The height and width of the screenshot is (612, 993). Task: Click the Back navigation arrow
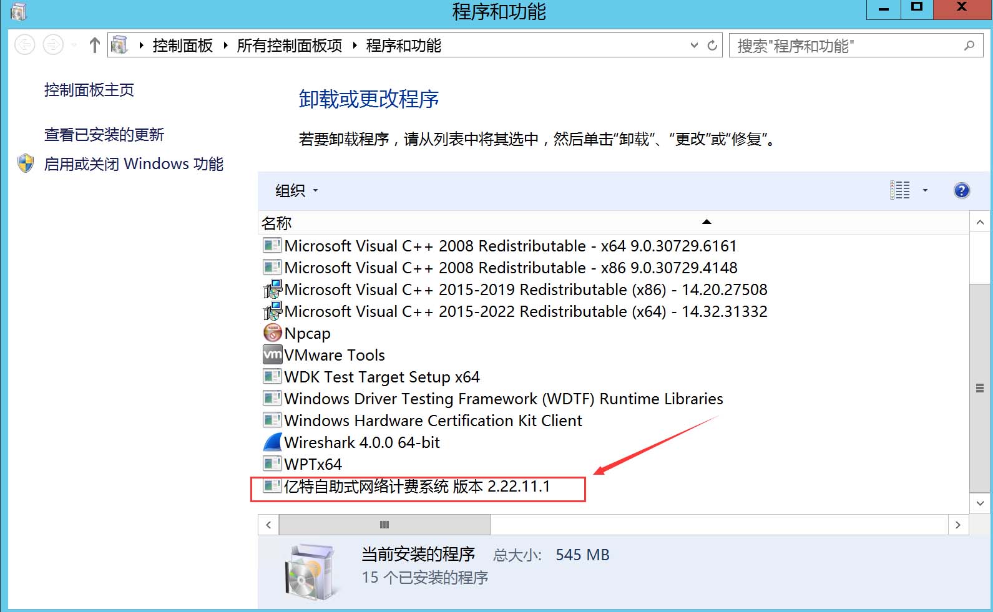pyautogui.click(x=25, y=45)
